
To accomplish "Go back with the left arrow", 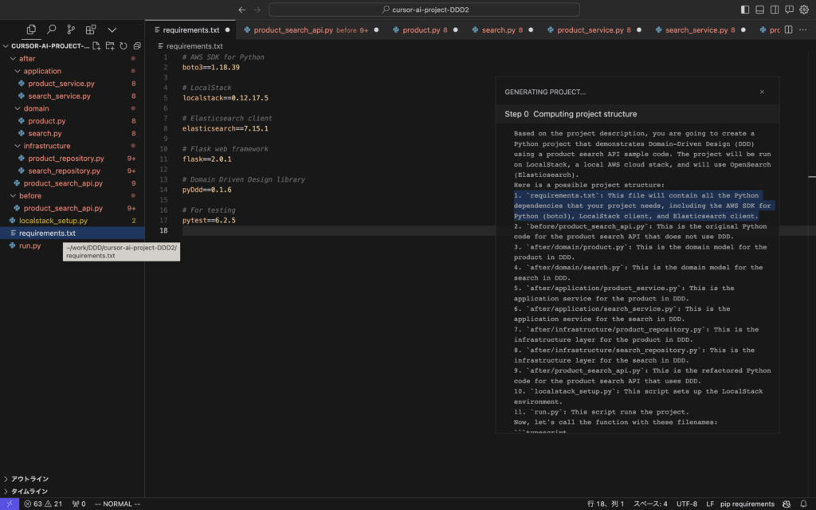I will coord(242,10).
